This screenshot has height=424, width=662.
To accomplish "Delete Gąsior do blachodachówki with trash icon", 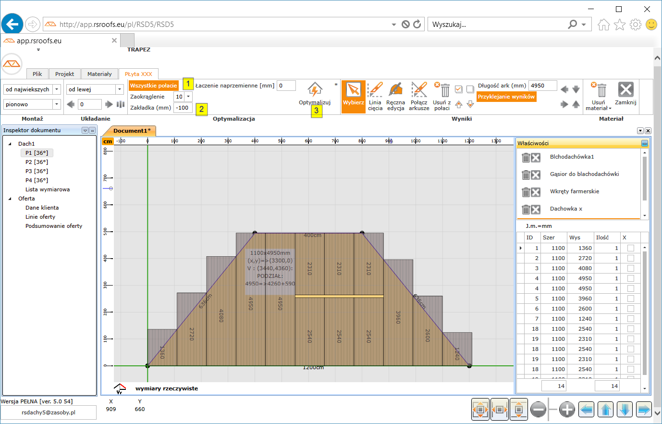I will pos(526,175).
